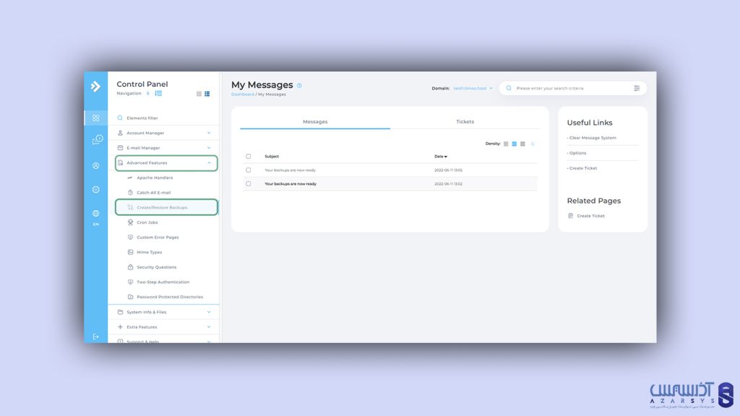The height and width of the screenshot is (416, 740).
Task: Open the messages icon in the blue sidebar
Action: 96,140
